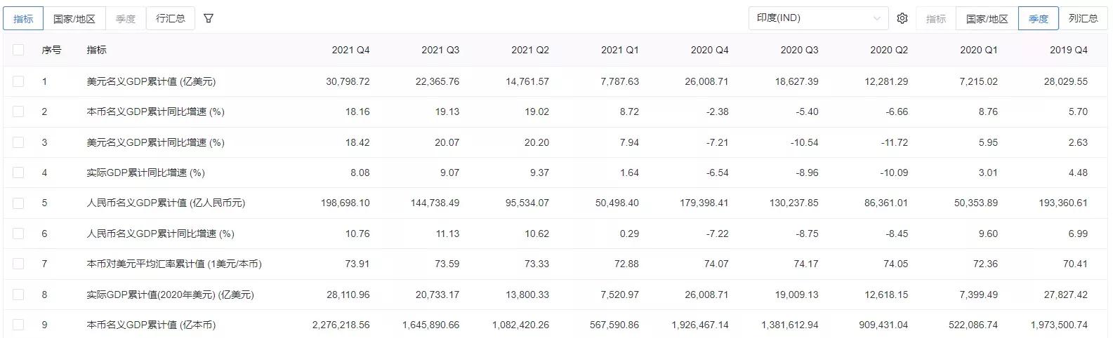Tick the checkbox for row 4

[x=18, y=173]
